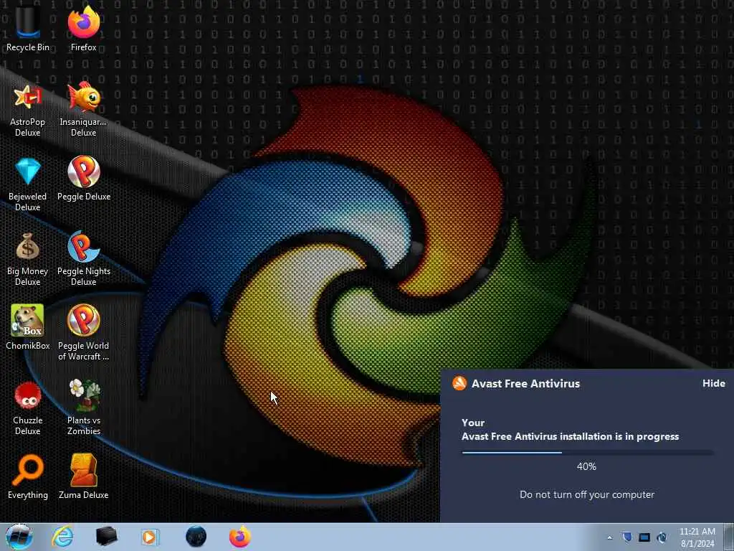Viewport: 734px width, 551px height.
Task: Click the shield icon in system tray
Action: coord(627,537)
